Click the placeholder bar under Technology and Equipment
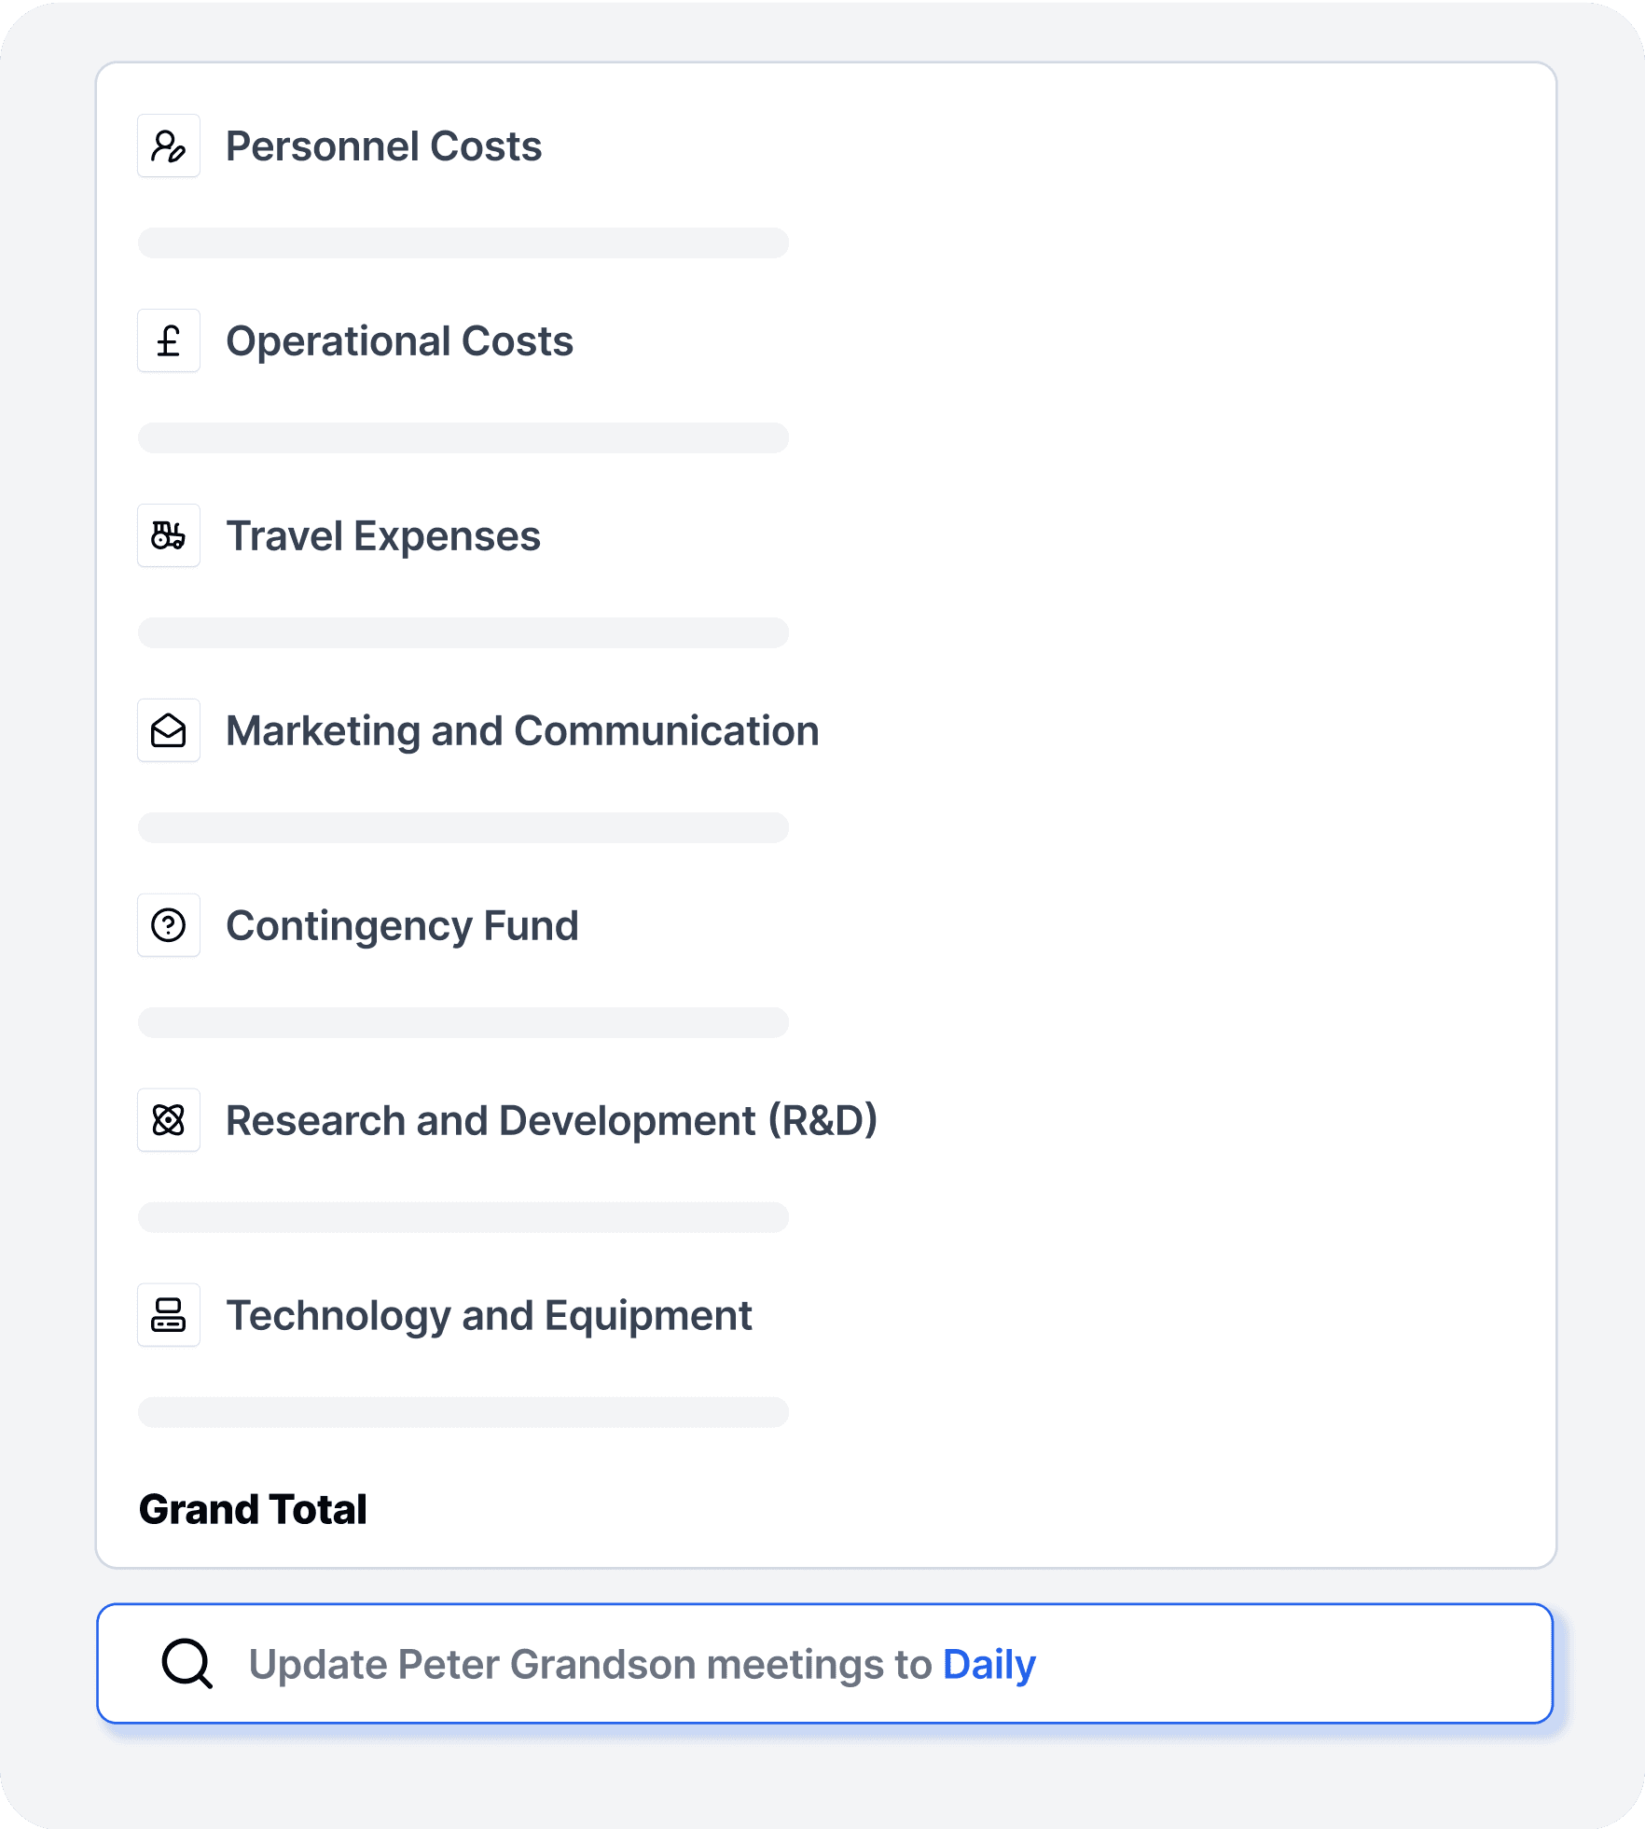The width and height of the screenshot is (1645, 1829). (463, 1413)
